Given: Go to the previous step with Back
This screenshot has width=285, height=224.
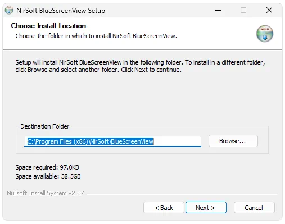Looking at the screenshot, I should (x=164, y=208).
